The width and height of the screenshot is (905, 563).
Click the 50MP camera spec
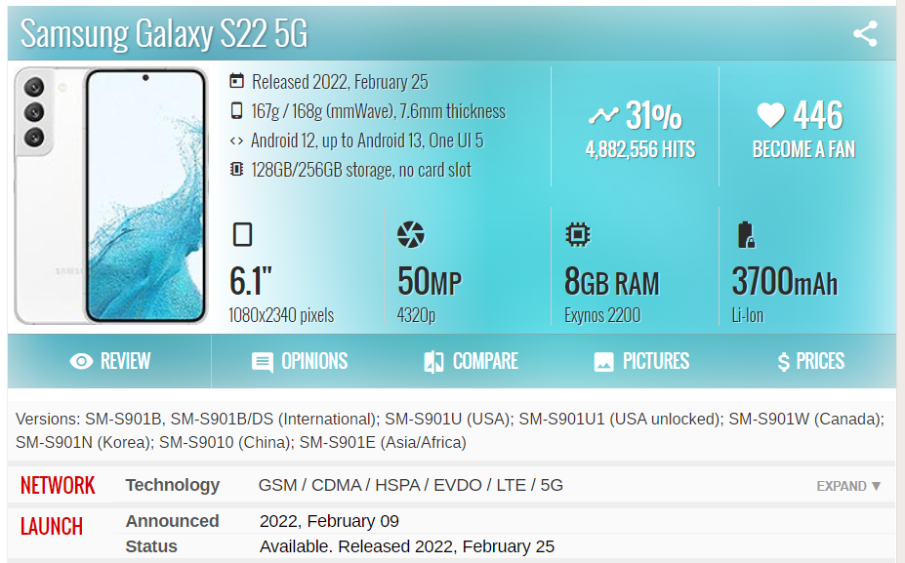[x=430, y=281]
